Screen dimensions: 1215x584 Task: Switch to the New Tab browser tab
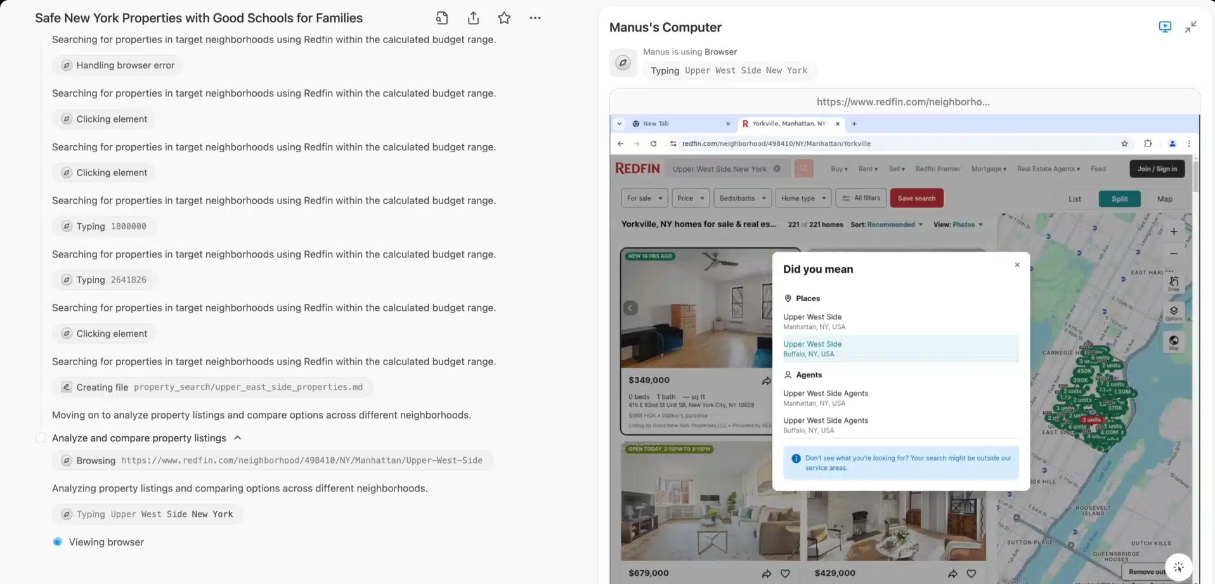pyautogui.click(x=680, y=124)
